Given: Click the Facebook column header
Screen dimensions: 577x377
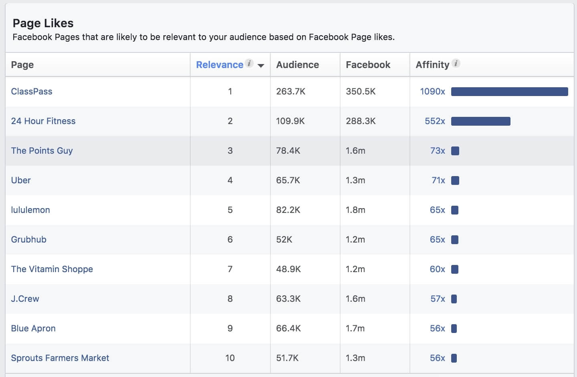Looking at the screenshot, I should click(x=368, y=65).
